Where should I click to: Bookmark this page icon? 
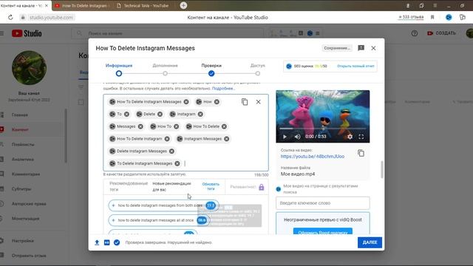432,18
